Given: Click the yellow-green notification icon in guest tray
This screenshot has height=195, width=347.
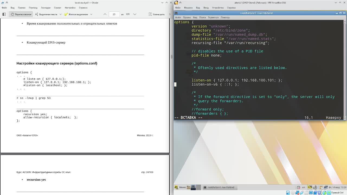Looking at the screenshot, I should [x=310, y=187].
